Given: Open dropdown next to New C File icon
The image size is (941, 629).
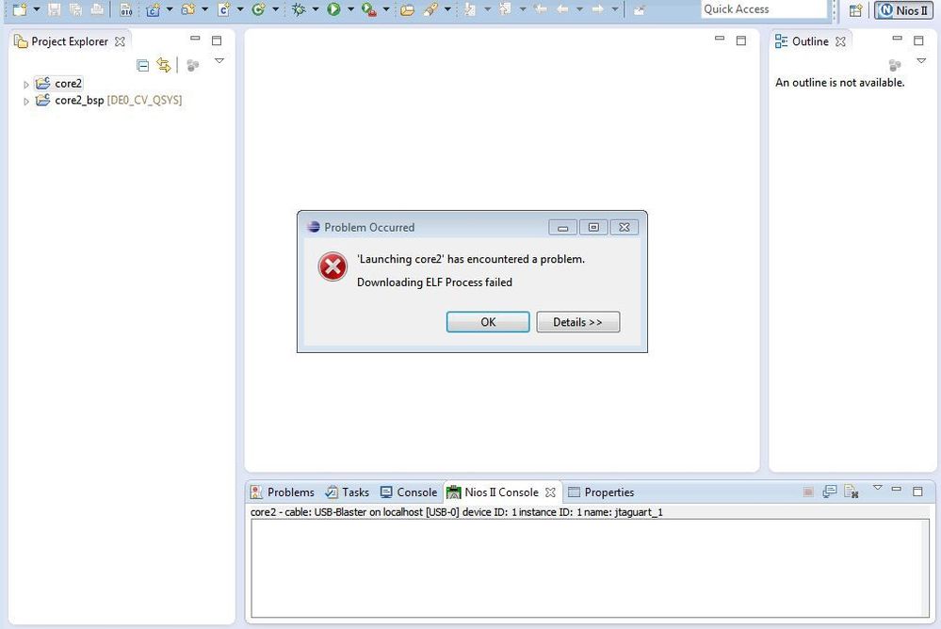Looking at the screenshot, I should click(x=240, y=9).
